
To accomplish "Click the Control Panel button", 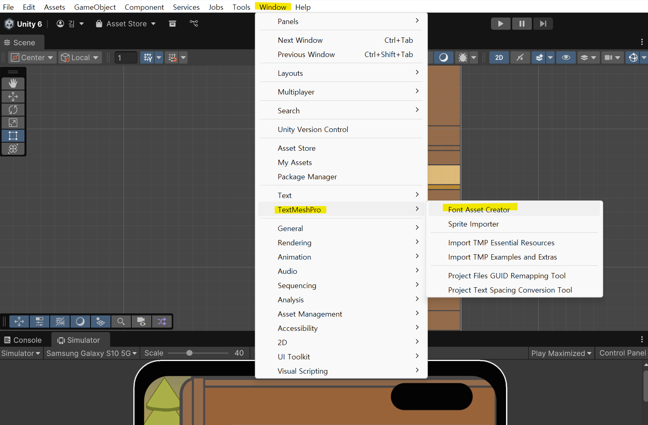I will coord(622,353).
